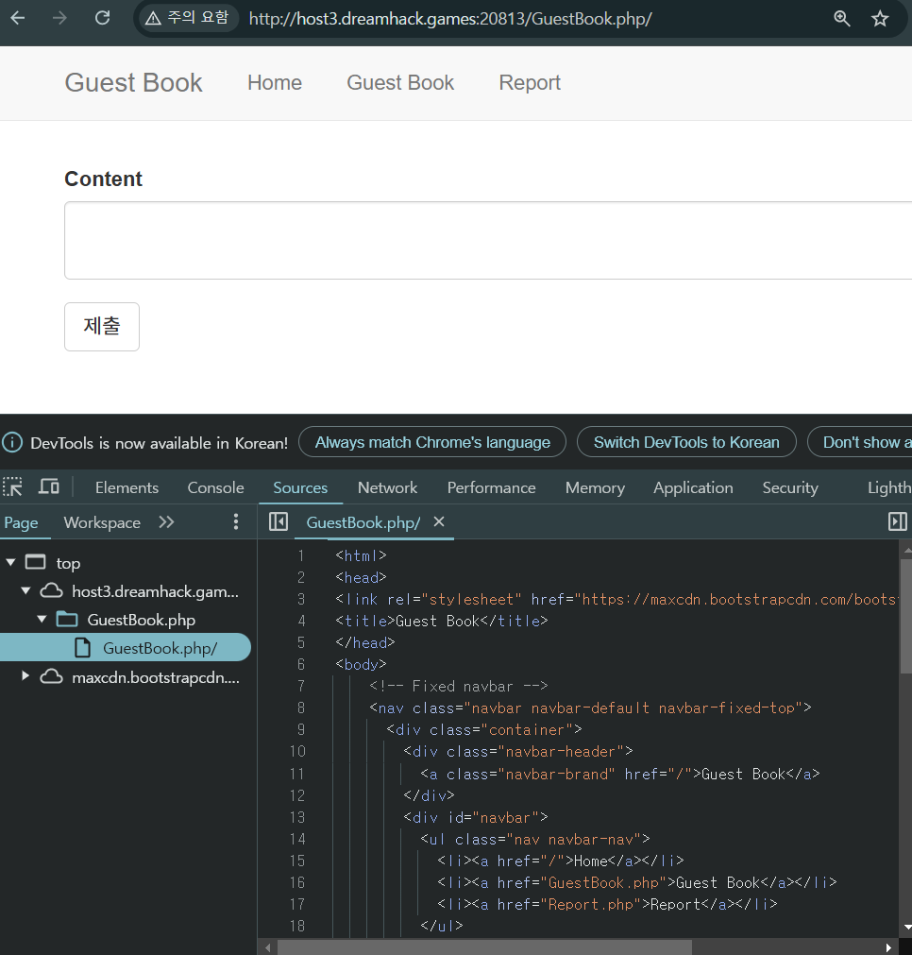Click the horizontal scrollbar left arrow

coord(267,947)
